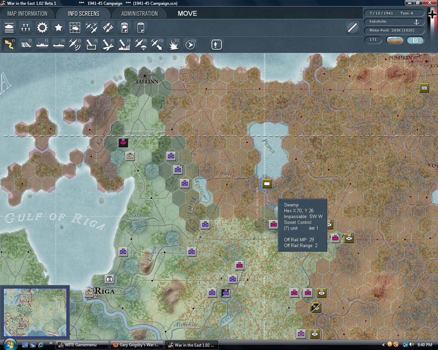
Task: Open the weather grid icon
Action: point(75,28)
